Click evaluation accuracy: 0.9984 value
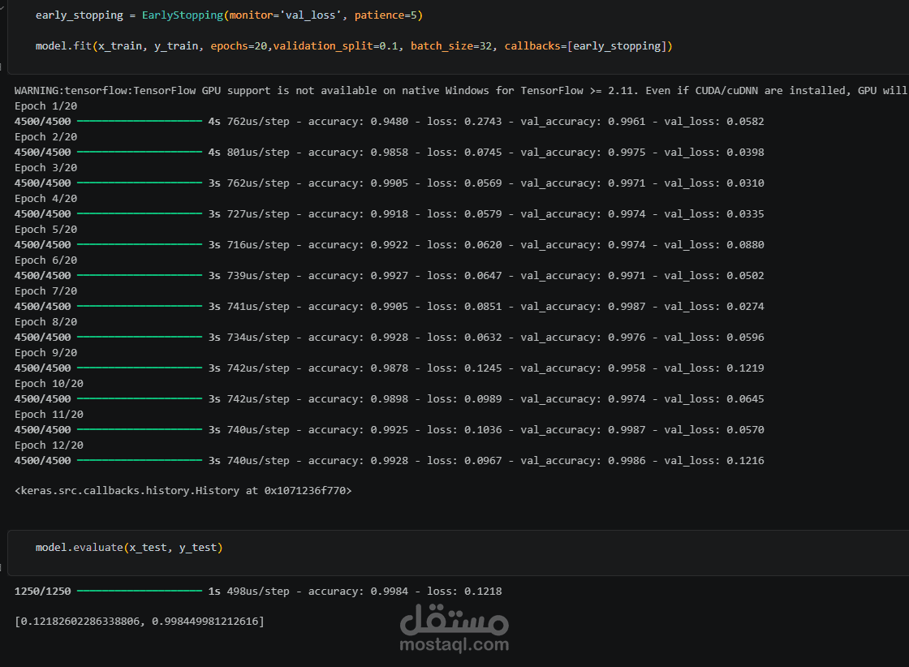This screenshot has height=667, width=909. (x=358, y=592)
